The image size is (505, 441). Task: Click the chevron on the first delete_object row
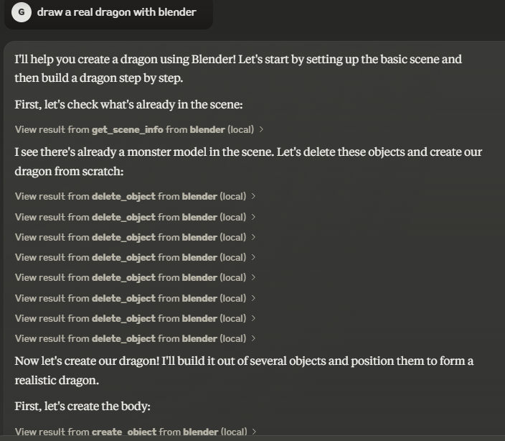(x=254, y=196)
